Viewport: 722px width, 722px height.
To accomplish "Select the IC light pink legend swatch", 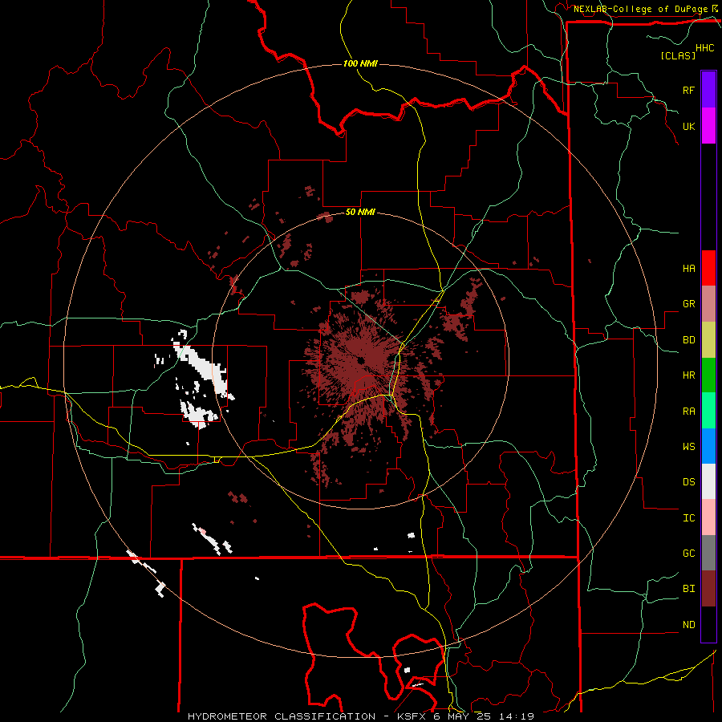I will [x=708, y=517].
